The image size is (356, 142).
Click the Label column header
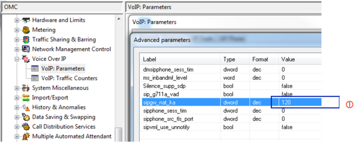coord(150,60)
